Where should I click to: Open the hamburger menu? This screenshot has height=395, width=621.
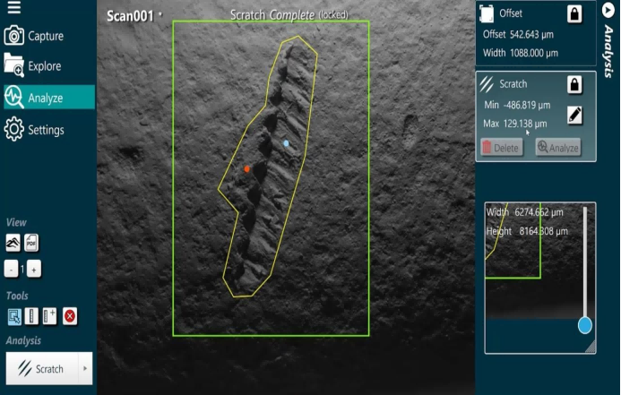click(13, 7)
